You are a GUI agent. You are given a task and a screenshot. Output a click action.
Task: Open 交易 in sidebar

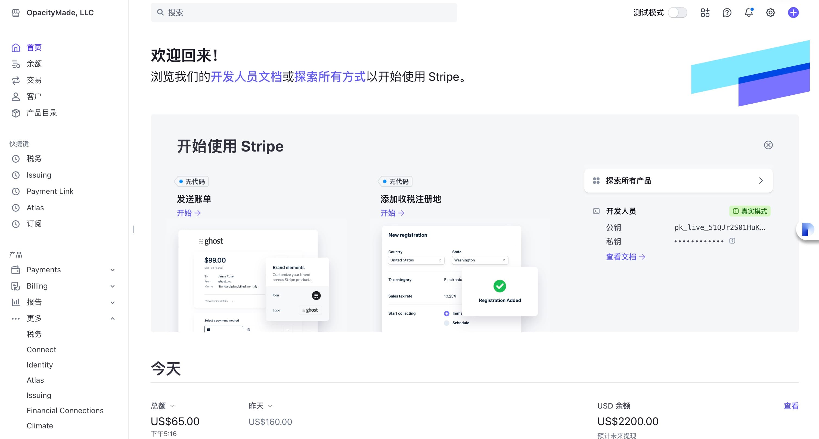click(34, 80)
